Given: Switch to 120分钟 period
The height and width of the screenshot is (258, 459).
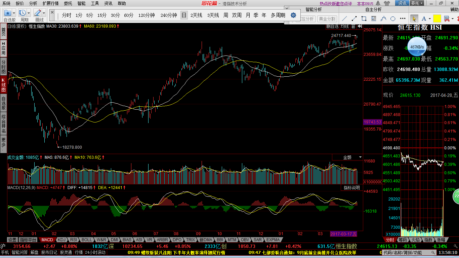Looking at the screenshot, I should click(x=147, y=15).
